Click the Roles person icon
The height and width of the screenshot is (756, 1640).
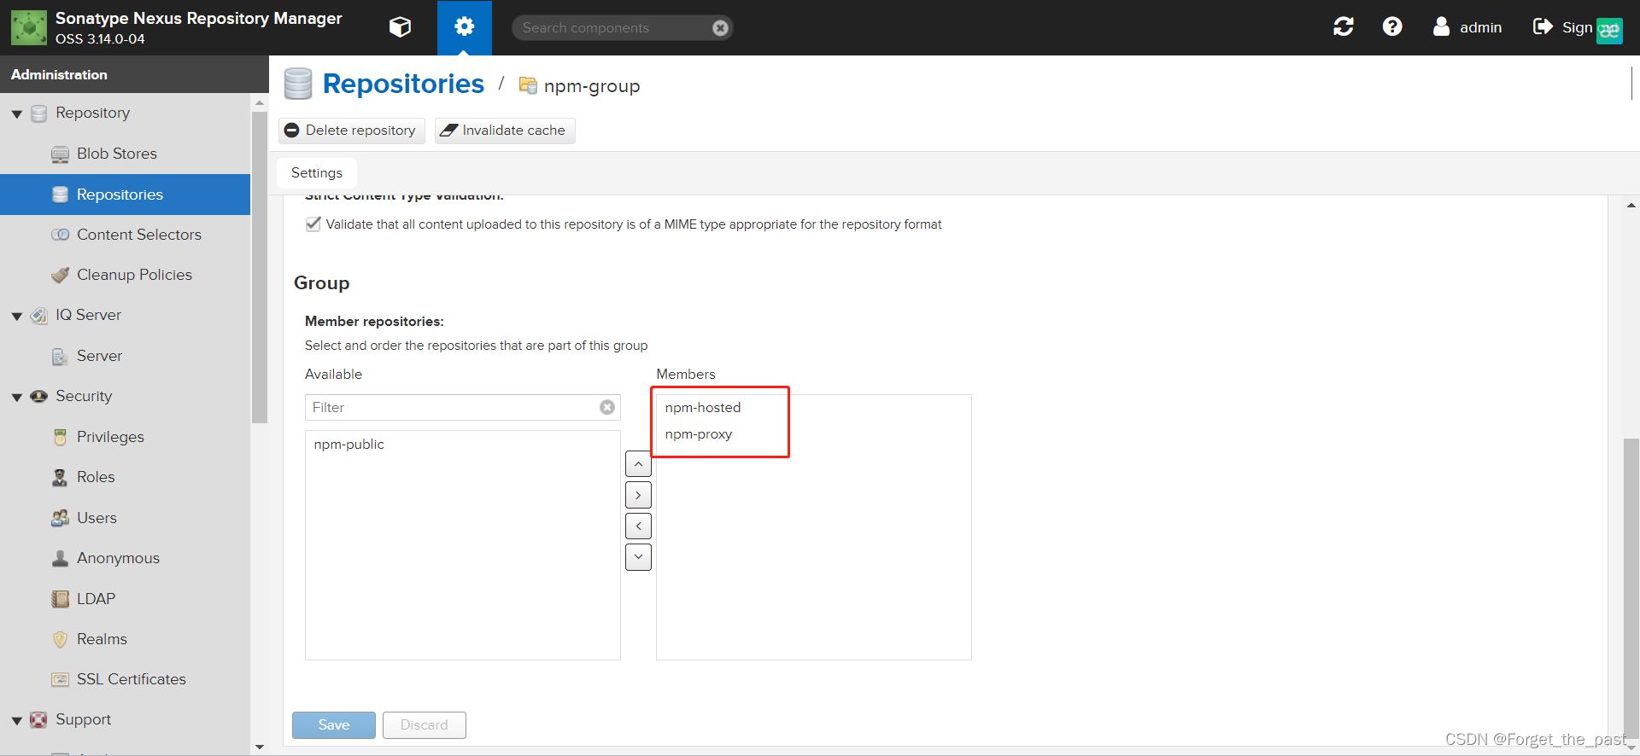pos(60,477)
